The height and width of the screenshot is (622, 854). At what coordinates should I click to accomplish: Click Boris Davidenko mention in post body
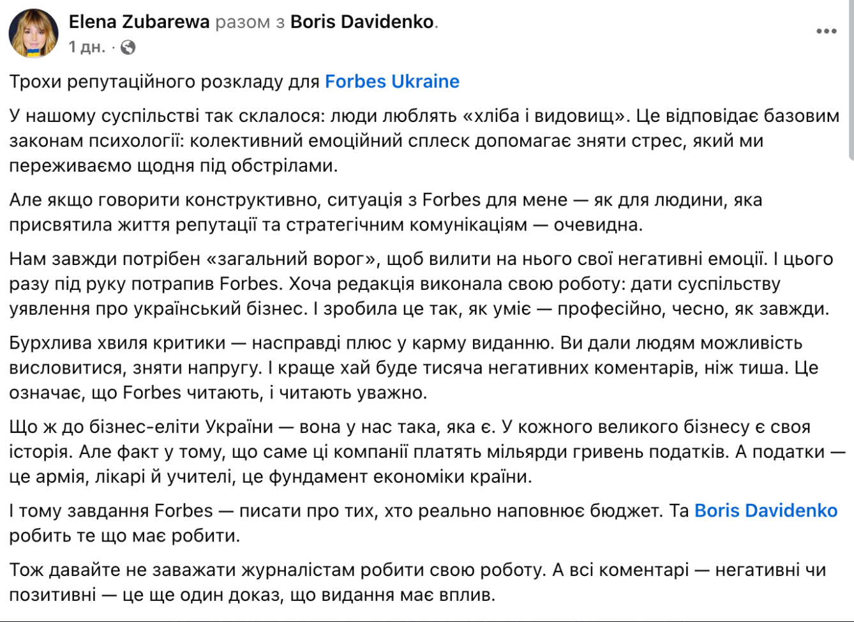[x=765, y=511]
